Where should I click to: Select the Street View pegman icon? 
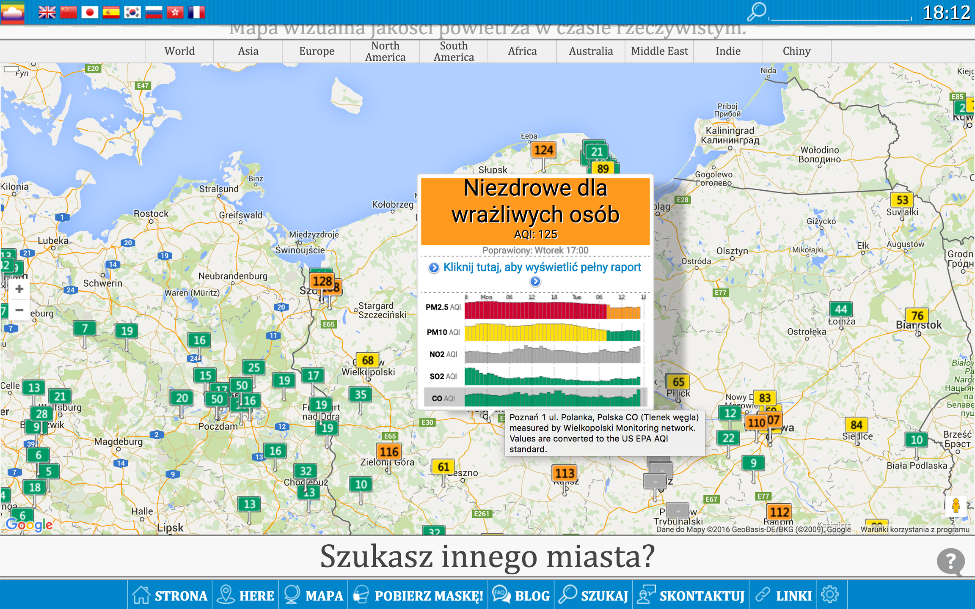[x=956, y=505]
